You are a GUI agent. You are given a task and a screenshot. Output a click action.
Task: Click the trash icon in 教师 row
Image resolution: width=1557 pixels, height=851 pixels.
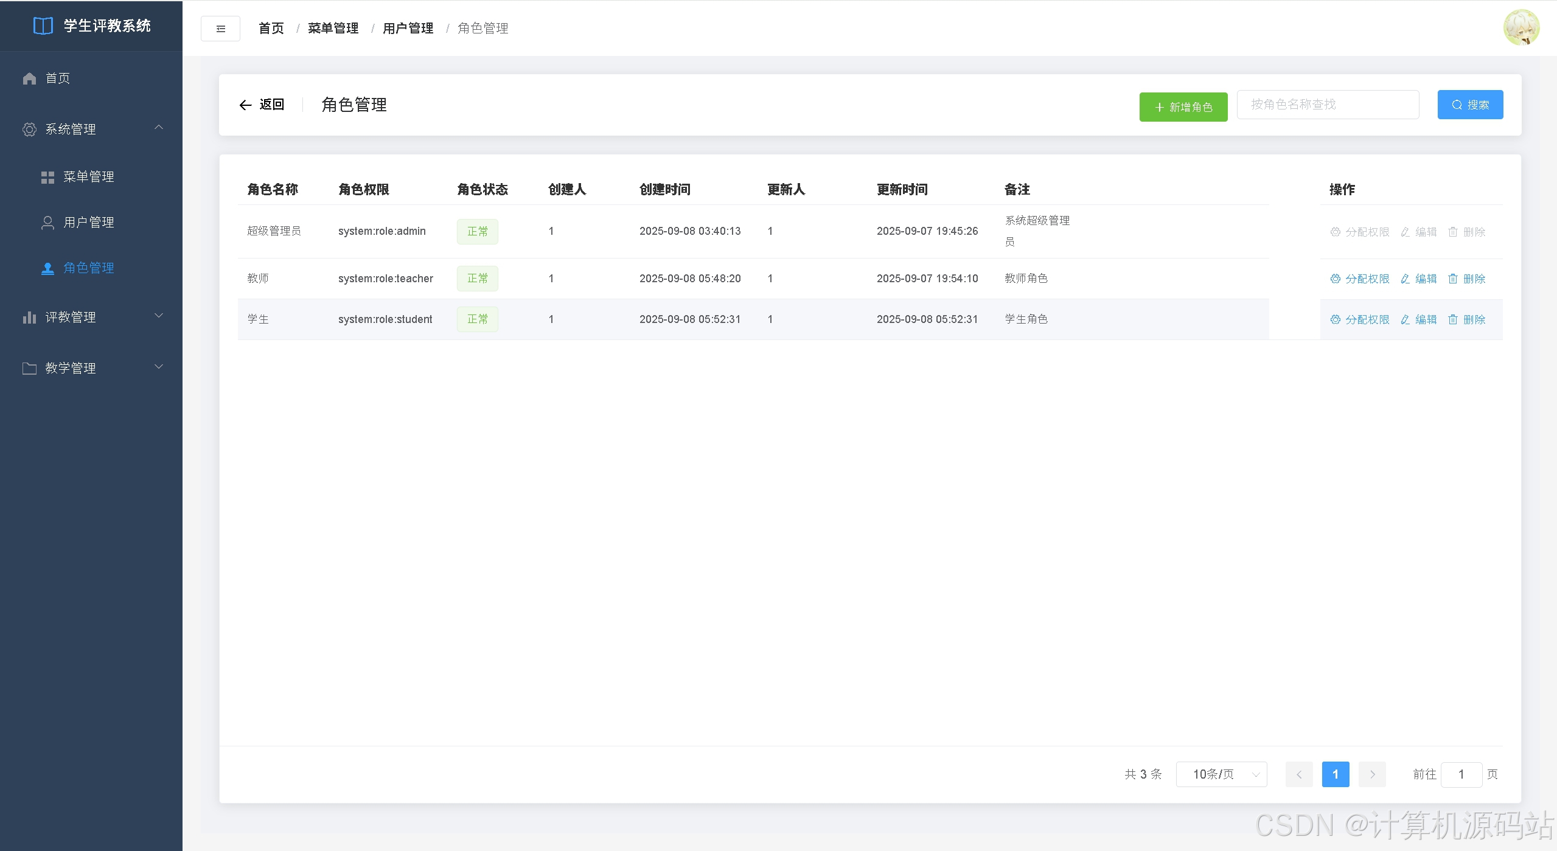(x=1452, y=279)
